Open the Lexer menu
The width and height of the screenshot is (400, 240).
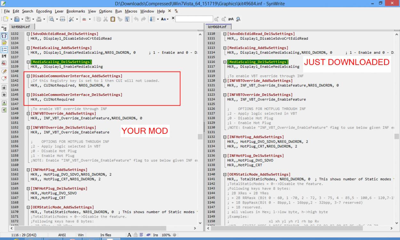(59, 11)
